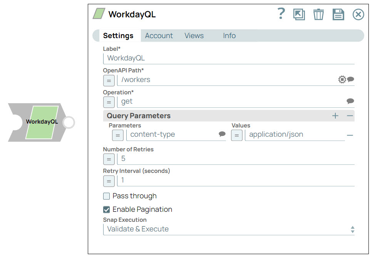
Task: Toggle expression for application/json value
Action: pos(237,135)
